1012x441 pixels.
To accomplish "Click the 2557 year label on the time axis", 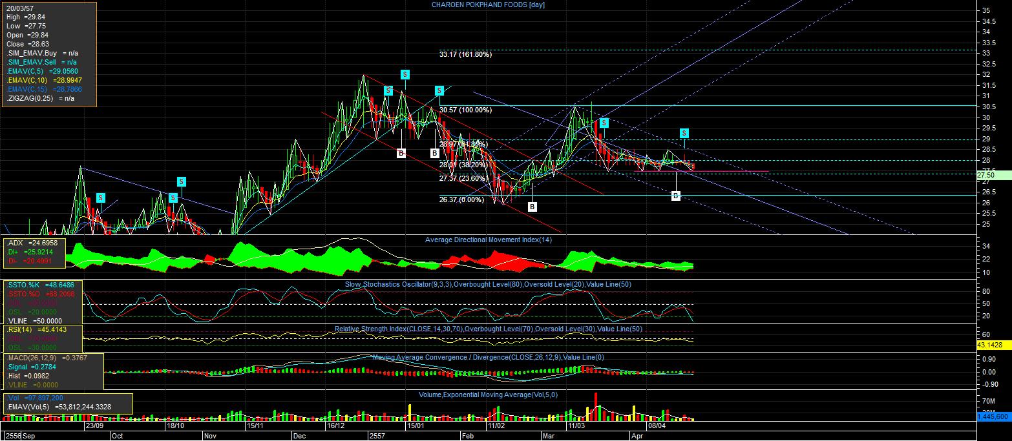I will tap(377, 436).
